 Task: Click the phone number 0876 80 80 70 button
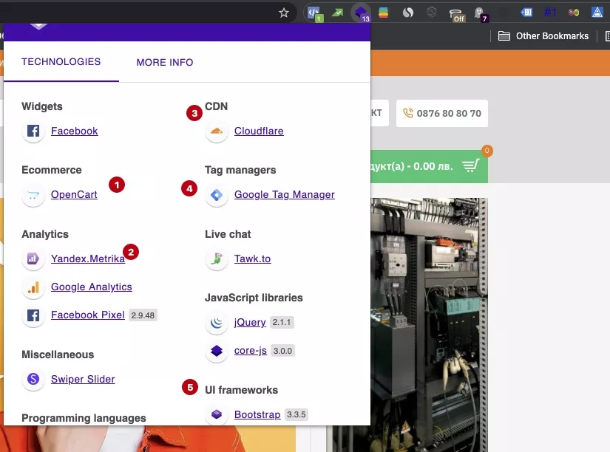pos(442,114)
